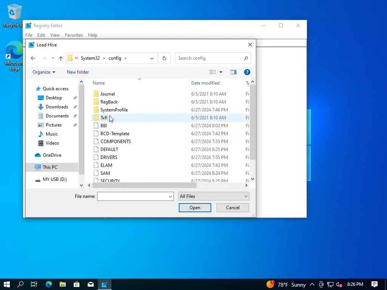Expand the File name dropdown
Viewport: 387px width, 290px height.
click(170, 196)
